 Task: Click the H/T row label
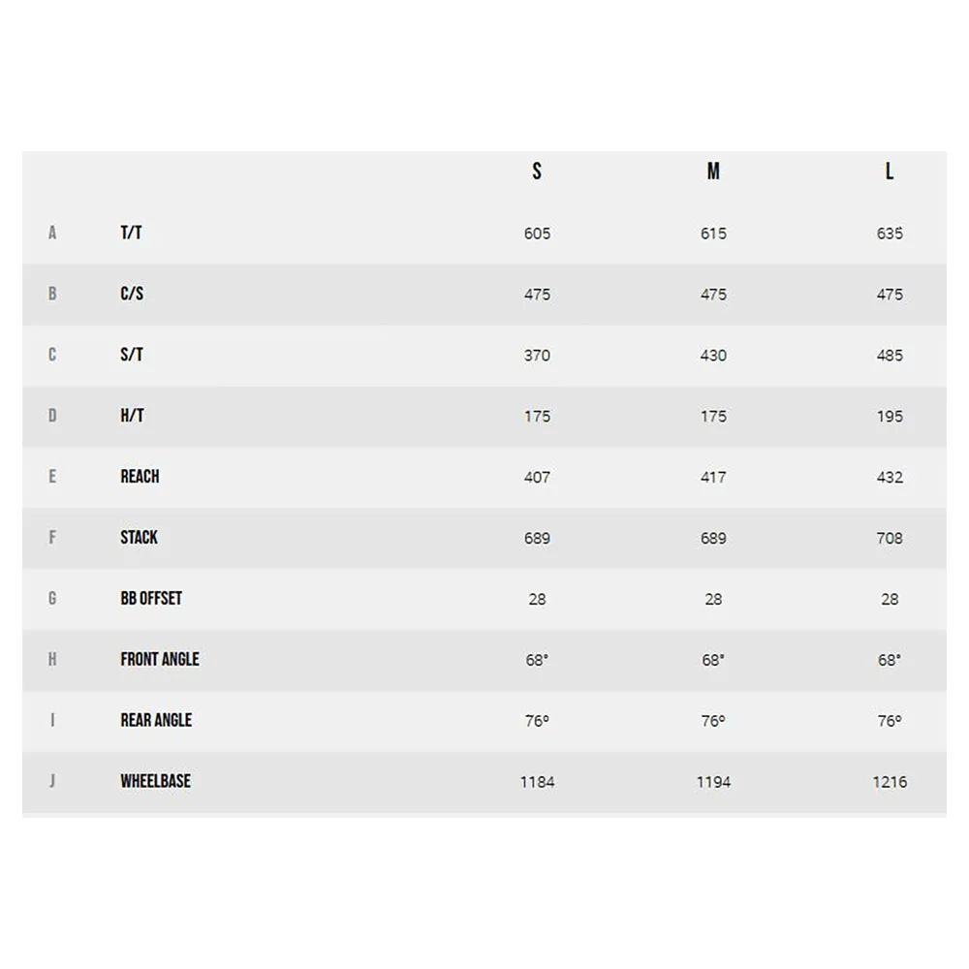[x=132, y=416]
